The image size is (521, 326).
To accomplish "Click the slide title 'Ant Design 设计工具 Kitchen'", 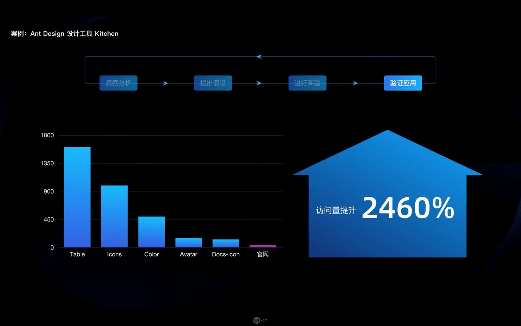I will (74, 34).
